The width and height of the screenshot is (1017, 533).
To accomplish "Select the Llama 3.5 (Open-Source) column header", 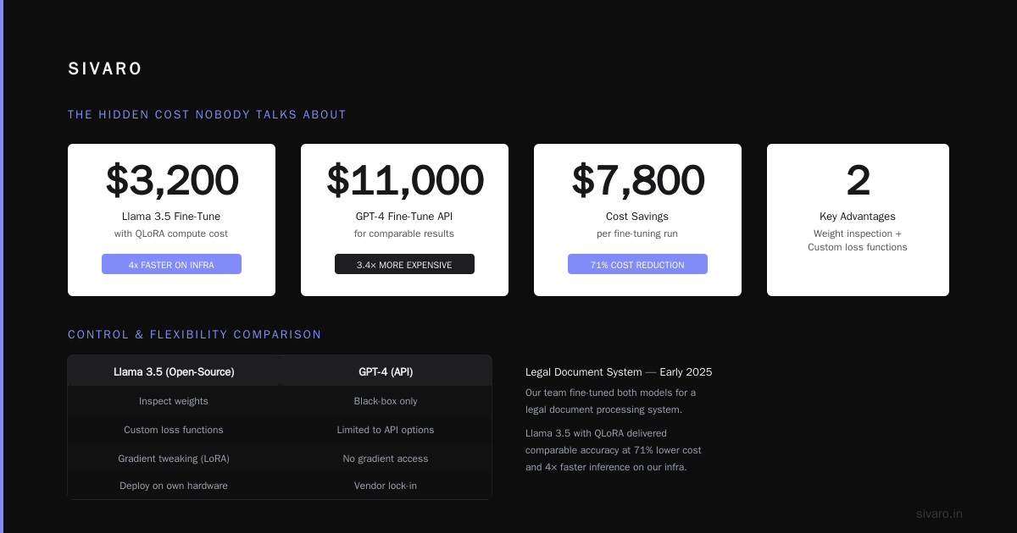I will pyautogui.click(x=174, y=371).
